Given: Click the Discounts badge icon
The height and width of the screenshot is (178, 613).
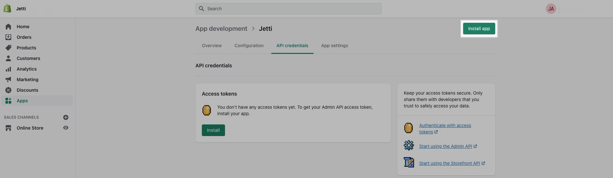Looking at the screenshot, I should point(8,90).
